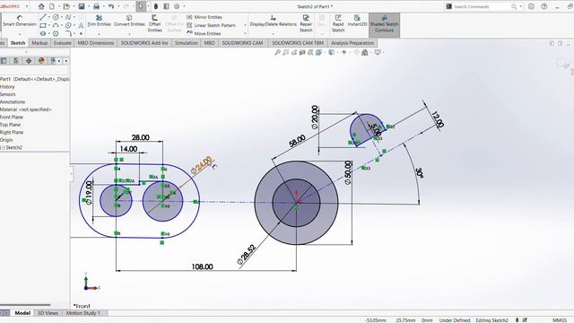Select the Circle sketch tool
Viewport: 574px width, 323px height.
click(56, 17)
